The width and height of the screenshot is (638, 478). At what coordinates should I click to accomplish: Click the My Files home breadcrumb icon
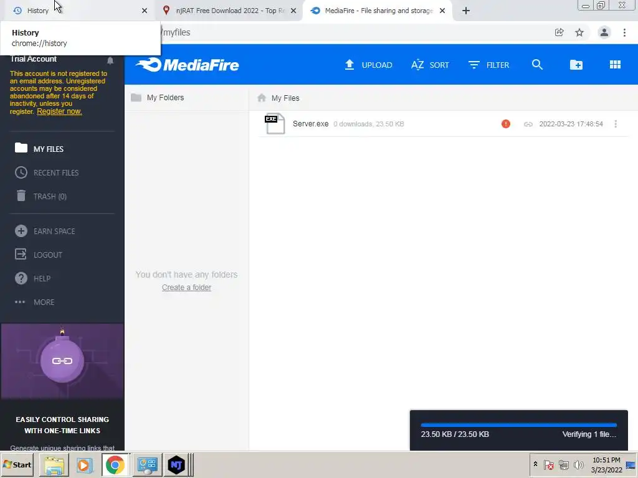pos(262,98)
